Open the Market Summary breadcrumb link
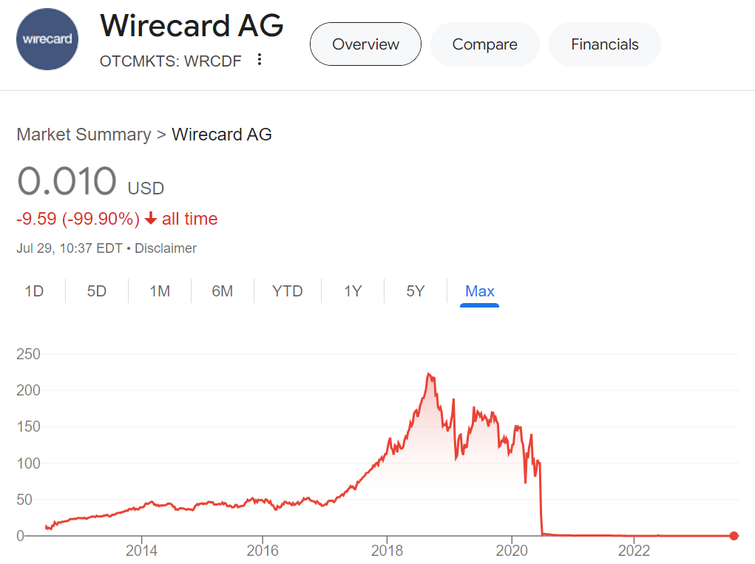 pyautogui.click(x=84, y=135)
